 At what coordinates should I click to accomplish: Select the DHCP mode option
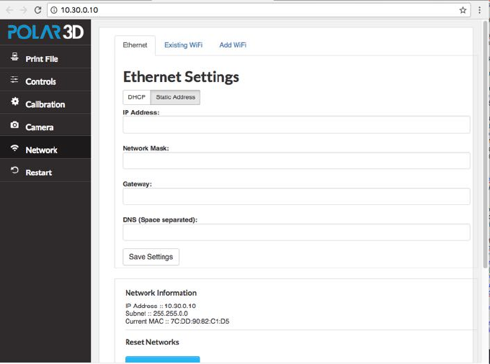pos(137,97)
